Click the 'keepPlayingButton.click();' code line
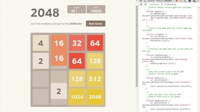Image resolution: width=200 pixels, height=112 pixels. 163,63
